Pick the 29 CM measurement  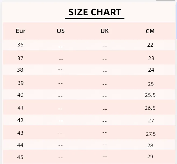coord(150,156)
